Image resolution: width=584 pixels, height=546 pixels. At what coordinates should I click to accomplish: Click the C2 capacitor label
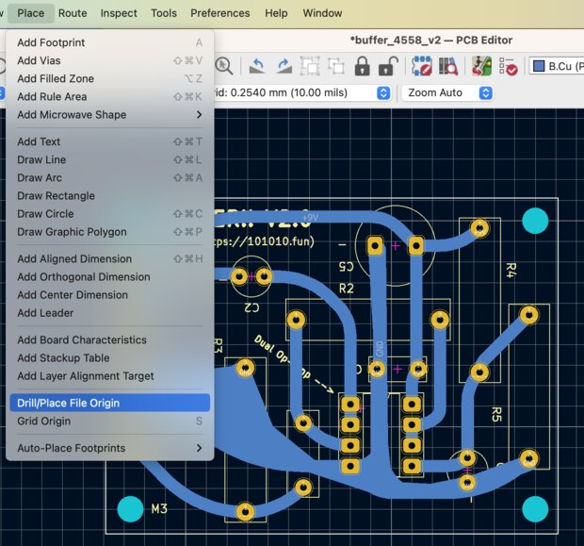tap(251, 307)
